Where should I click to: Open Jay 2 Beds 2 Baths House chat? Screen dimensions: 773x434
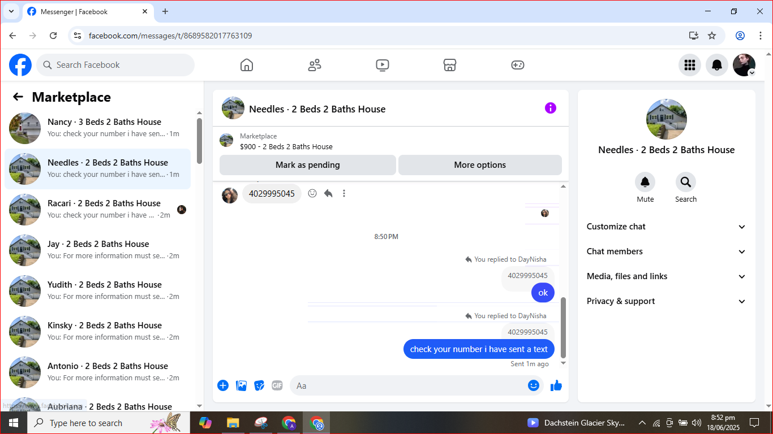pyautogui.click(x=97, y=250)
